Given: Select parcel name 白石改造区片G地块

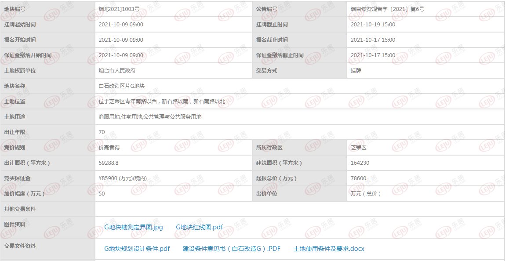Looking at the screenshot, I should point(121,86).
